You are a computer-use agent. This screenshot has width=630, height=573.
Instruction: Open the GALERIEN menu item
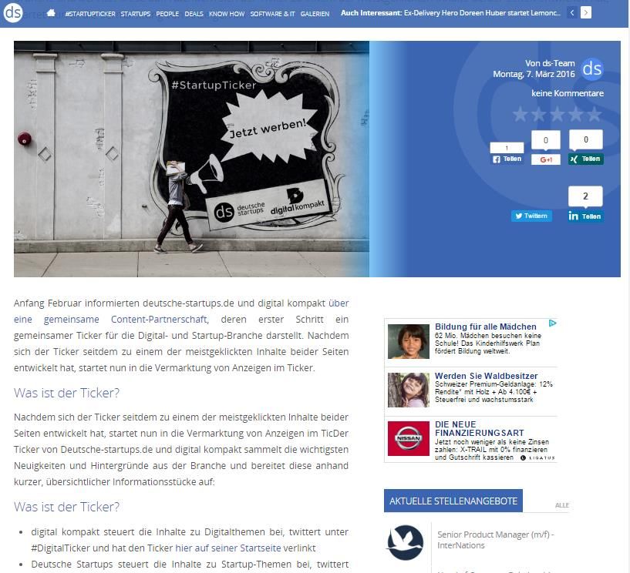click(x=315, y=14)
